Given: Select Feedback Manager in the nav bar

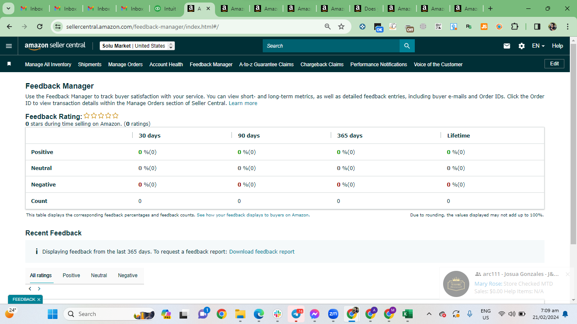Looking at the screenshot, I should 211,65.
